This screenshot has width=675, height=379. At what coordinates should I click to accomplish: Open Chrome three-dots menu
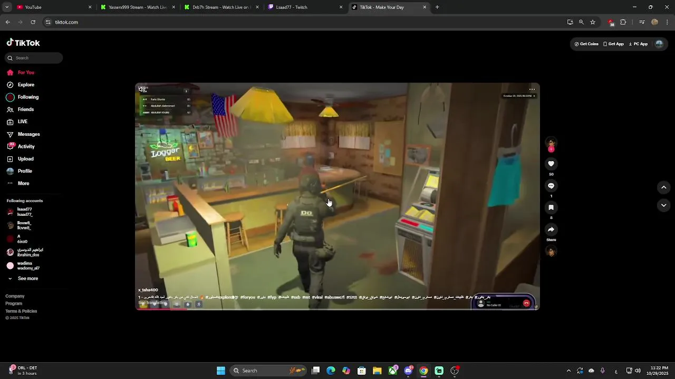coord(667,22)
